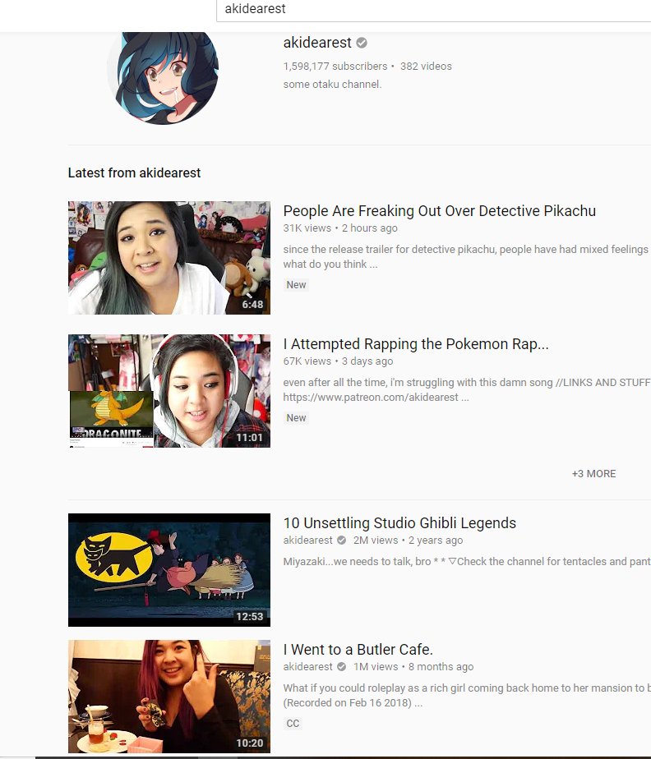Click the search box containing akidearest
Image resolution: width=651 pixels, height=759 pixels.
coord(433,10)
